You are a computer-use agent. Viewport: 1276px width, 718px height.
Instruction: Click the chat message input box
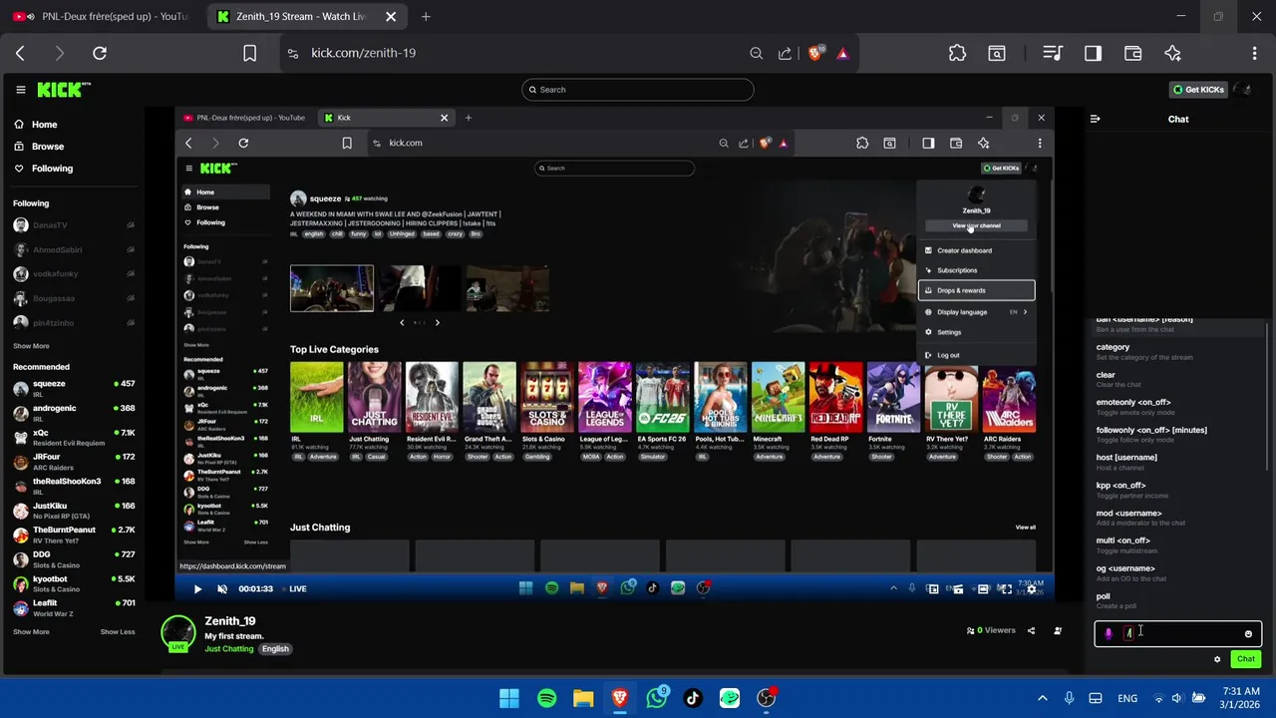coord(1178,633)
